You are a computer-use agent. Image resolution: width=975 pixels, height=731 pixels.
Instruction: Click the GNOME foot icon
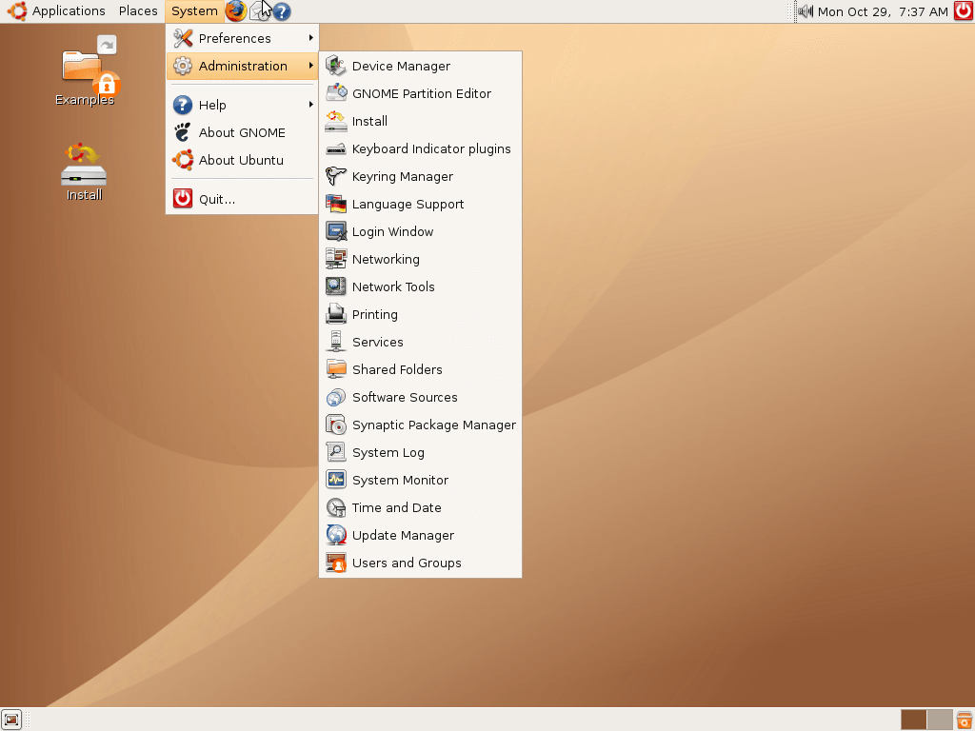(x=183, y=132)
